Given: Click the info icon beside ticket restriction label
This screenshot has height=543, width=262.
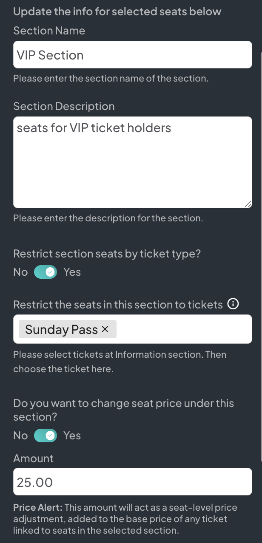Looking at the screenshot, I should 233,304.
